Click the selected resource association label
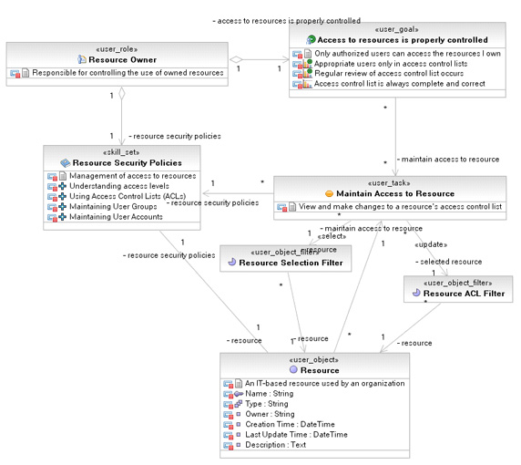 (x=448, y=262)
